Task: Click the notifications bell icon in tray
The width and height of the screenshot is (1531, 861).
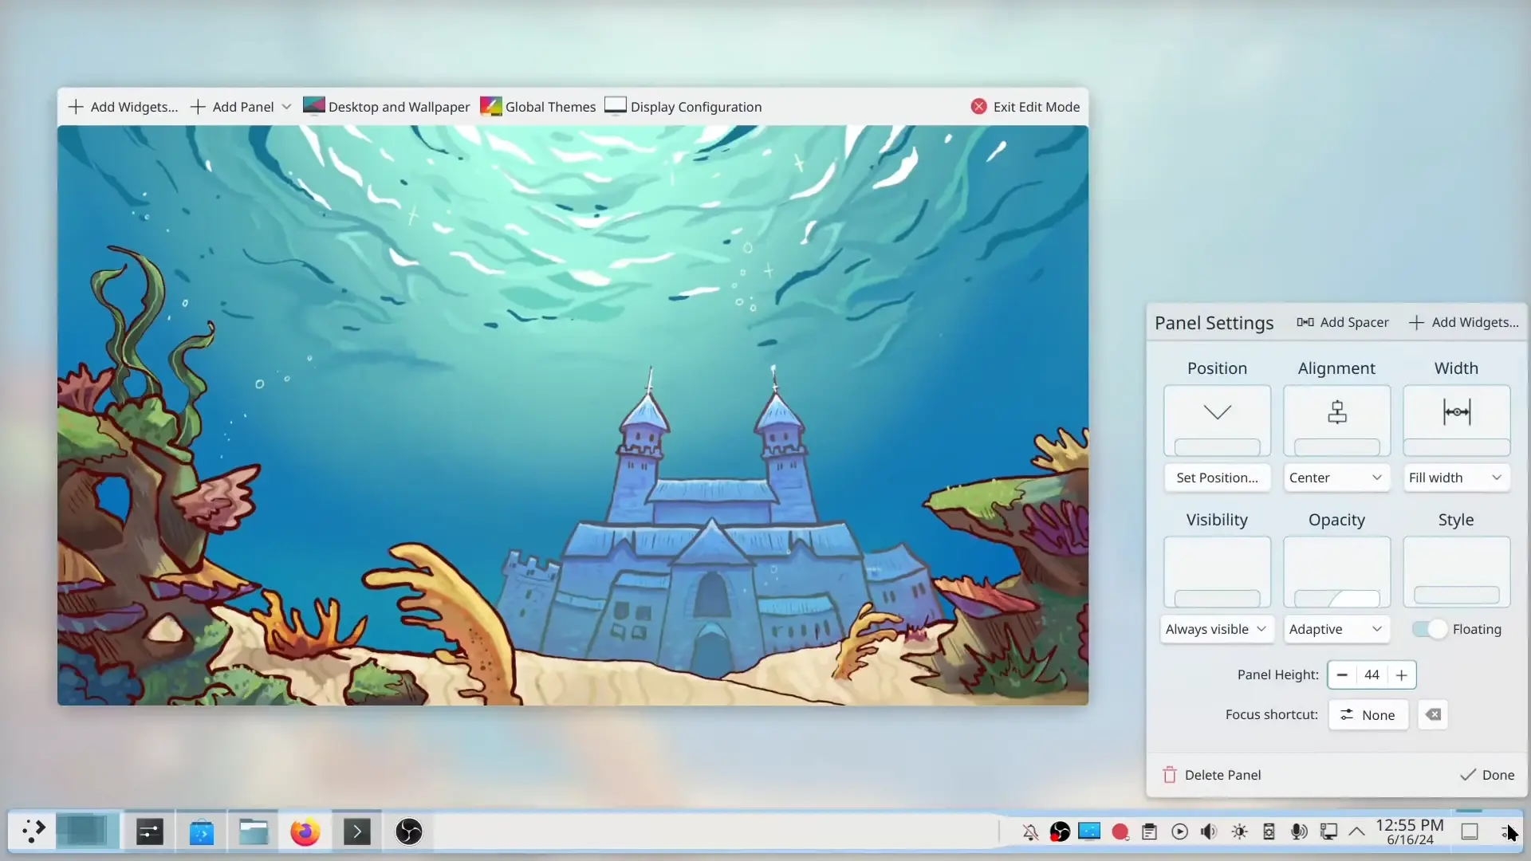Action: click(x=1030, y=832)
